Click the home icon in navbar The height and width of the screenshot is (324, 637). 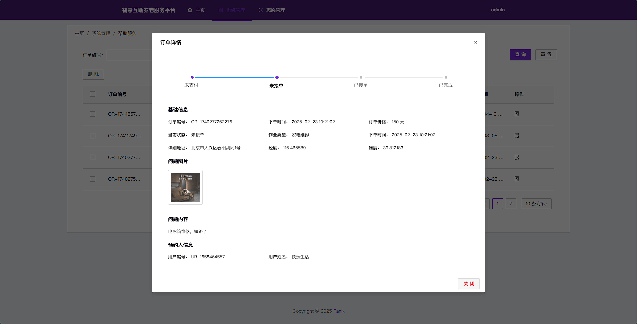[190, 10]
